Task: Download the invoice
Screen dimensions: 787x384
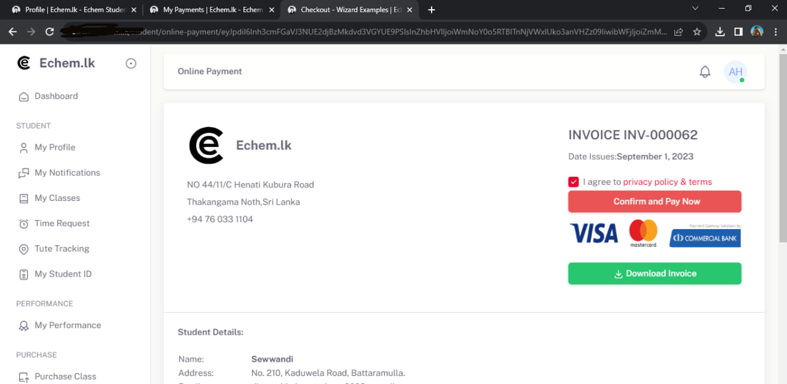Action: coord(655,273)
